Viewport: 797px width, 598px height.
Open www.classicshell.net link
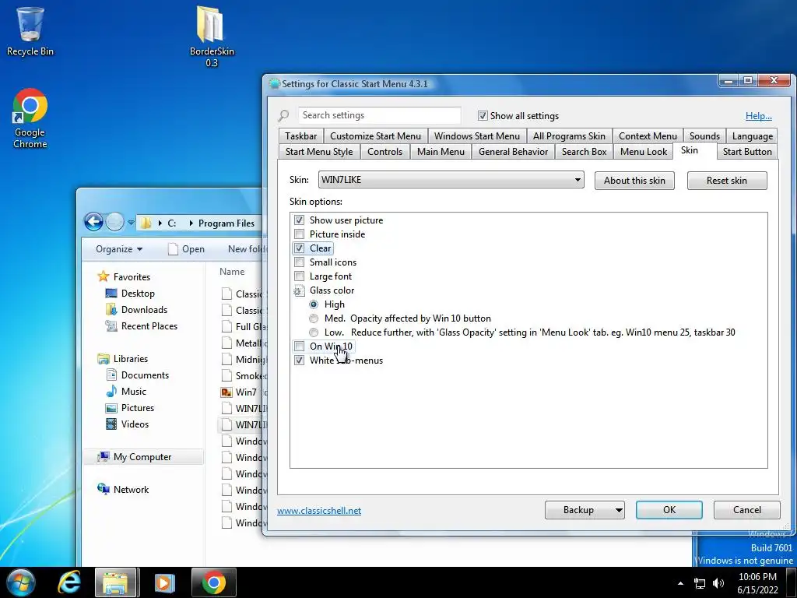[x=319, y=511]
